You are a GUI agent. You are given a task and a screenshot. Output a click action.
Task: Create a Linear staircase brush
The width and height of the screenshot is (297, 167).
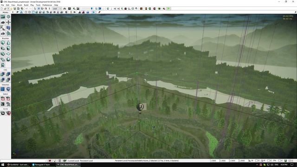(x=3, y=54)
